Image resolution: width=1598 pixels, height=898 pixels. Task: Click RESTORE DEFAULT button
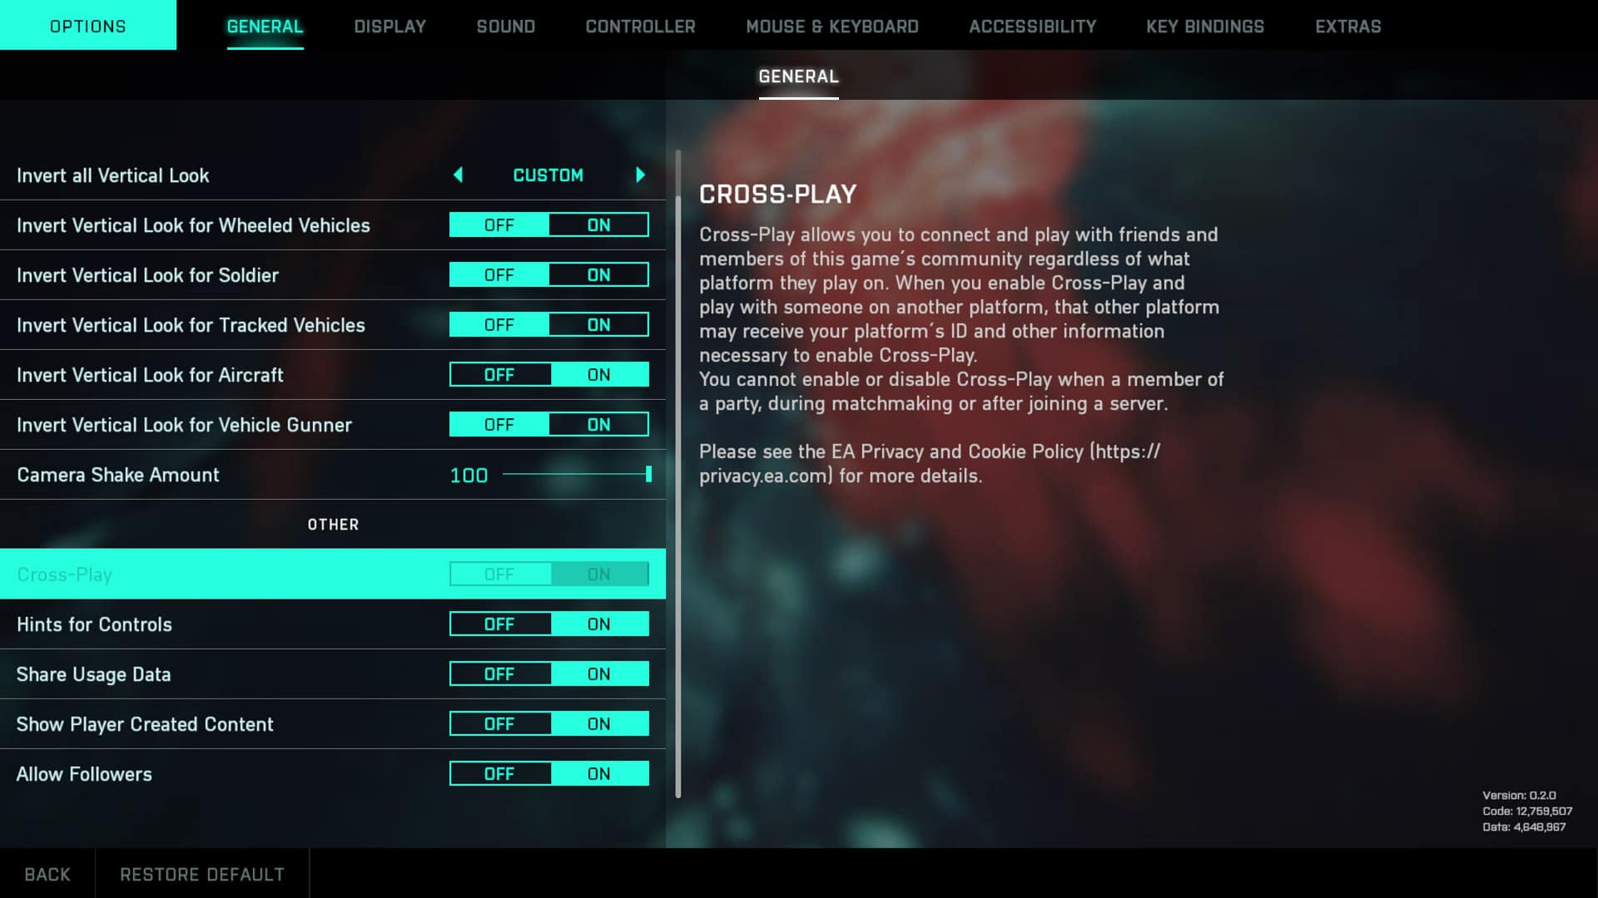pos(202,874)
